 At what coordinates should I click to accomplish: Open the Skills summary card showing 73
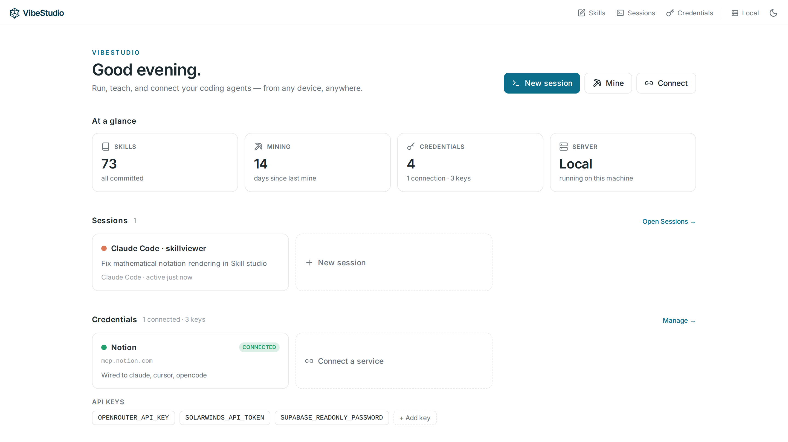165,162
